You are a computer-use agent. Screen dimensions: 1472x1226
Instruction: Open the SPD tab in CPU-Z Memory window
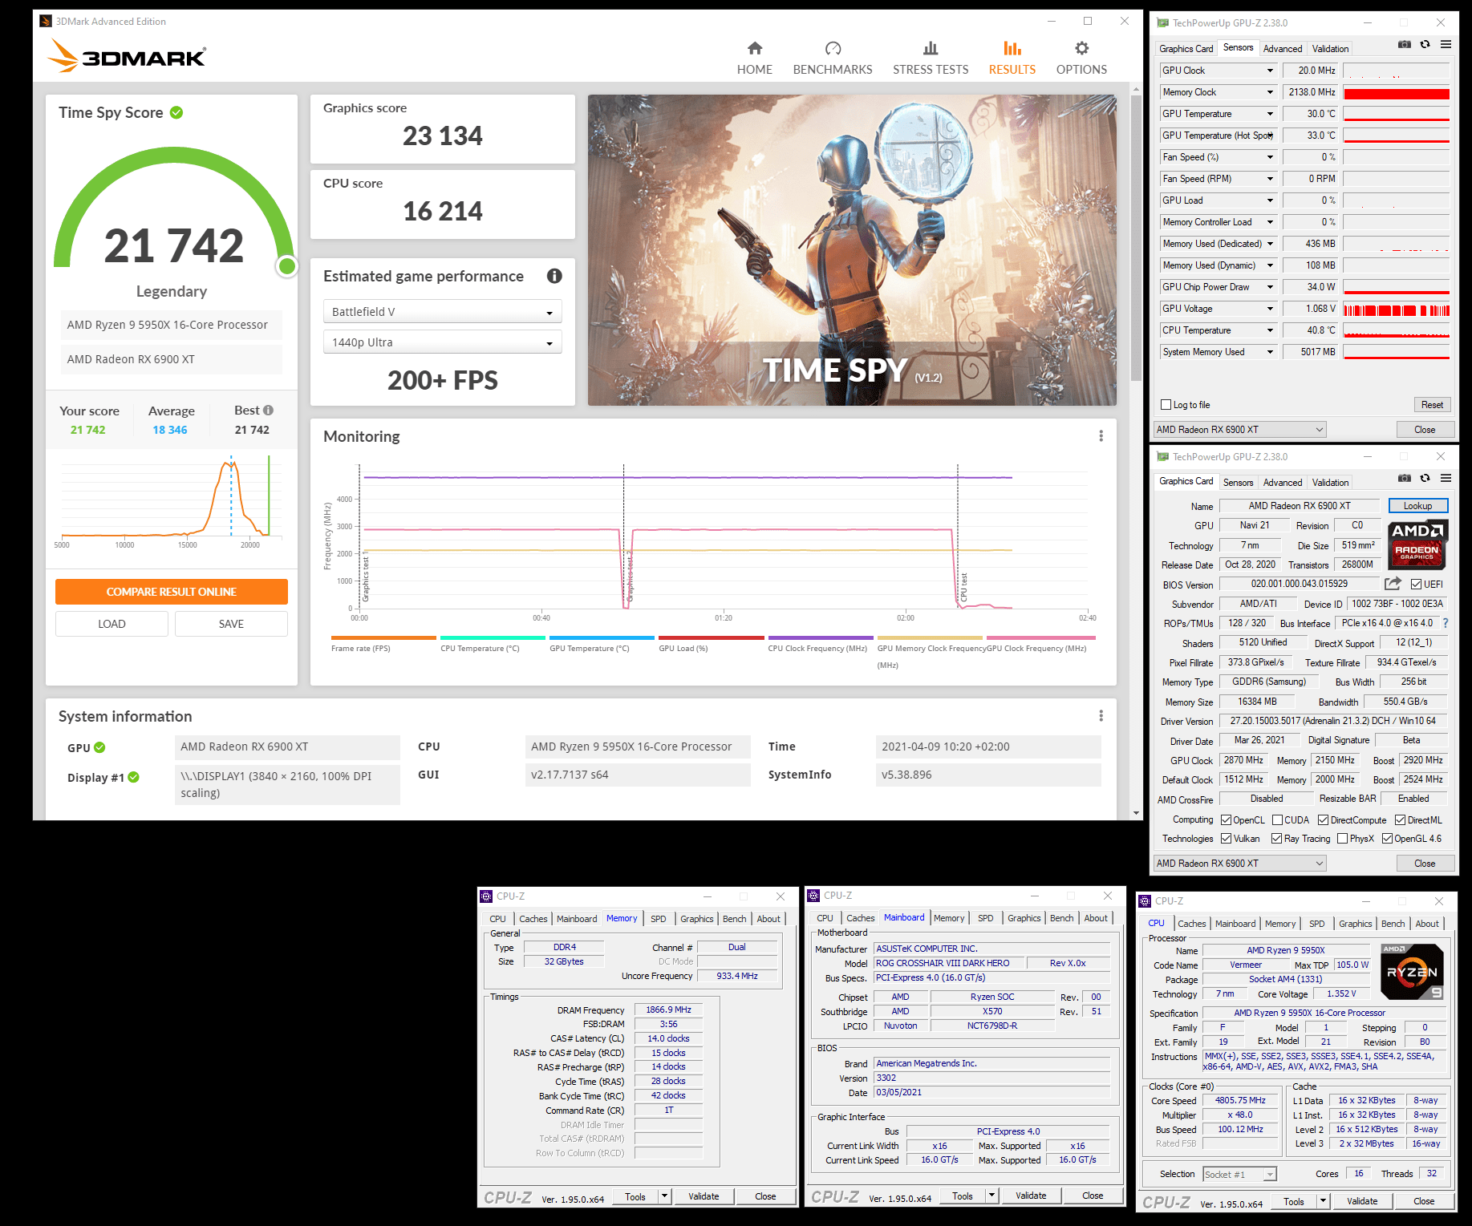coord(659,918)
